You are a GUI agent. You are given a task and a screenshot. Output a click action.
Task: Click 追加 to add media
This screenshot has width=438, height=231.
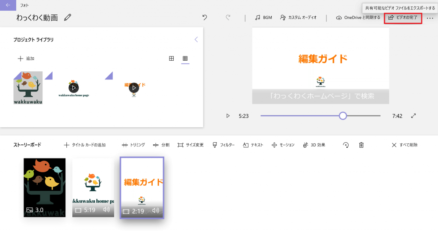[x=26, y=58]
